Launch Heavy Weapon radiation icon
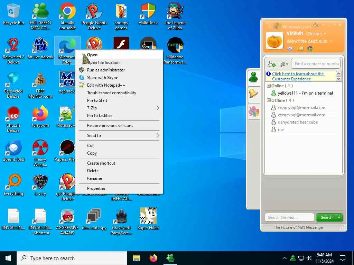 [40, 153]
